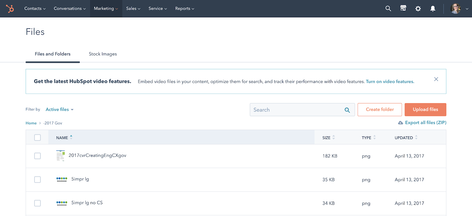Image resolution: width=472 pixels, height=216 pixels.
Task: Open the Marketing dropdown menu
Action: click(106, 9)
